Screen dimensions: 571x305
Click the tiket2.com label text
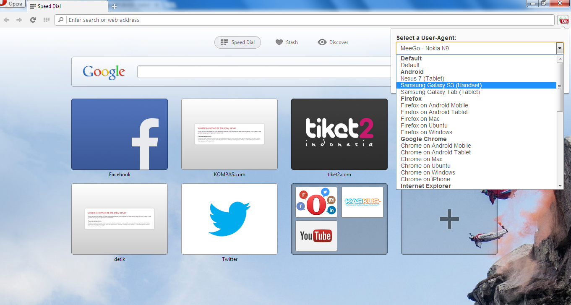pos(339,175)
